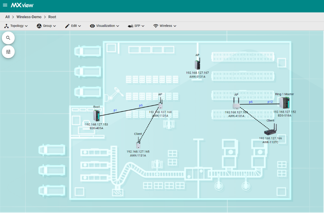Click the IP label 192.168.127.167
Image resolution: width=324 pixels, height=213 pixels.
197,73
